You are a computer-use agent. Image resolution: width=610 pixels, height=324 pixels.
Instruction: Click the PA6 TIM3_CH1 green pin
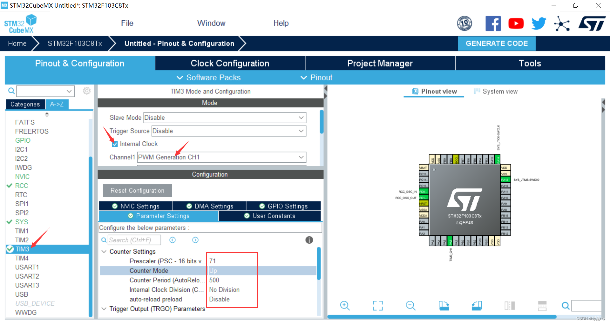[450, 241]
